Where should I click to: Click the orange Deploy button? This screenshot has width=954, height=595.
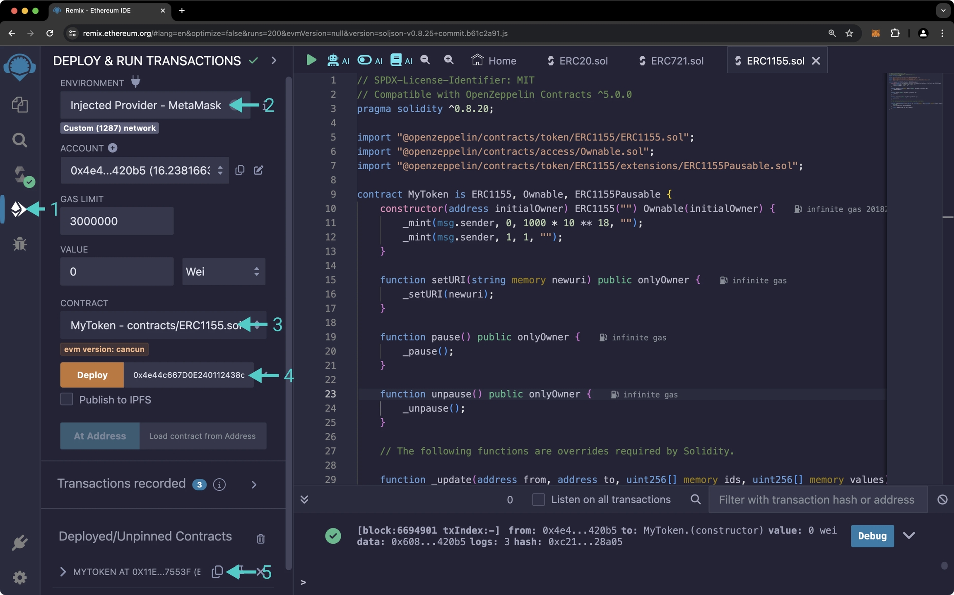(92, 375)
